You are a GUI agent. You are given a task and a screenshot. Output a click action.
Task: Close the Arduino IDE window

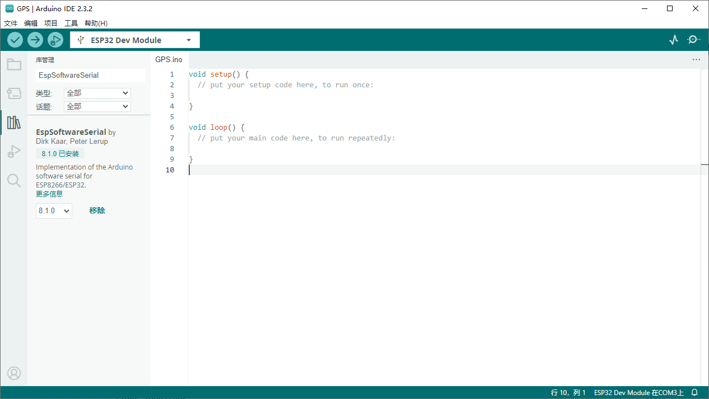[x=696, y=8]
